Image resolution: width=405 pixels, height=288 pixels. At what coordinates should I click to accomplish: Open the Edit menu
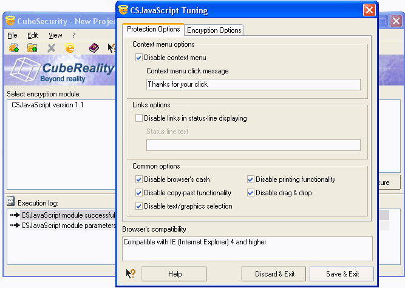click(x=33, y=35)
